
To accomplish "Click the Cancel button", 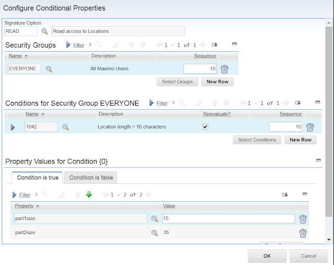I will pos(308,256).
